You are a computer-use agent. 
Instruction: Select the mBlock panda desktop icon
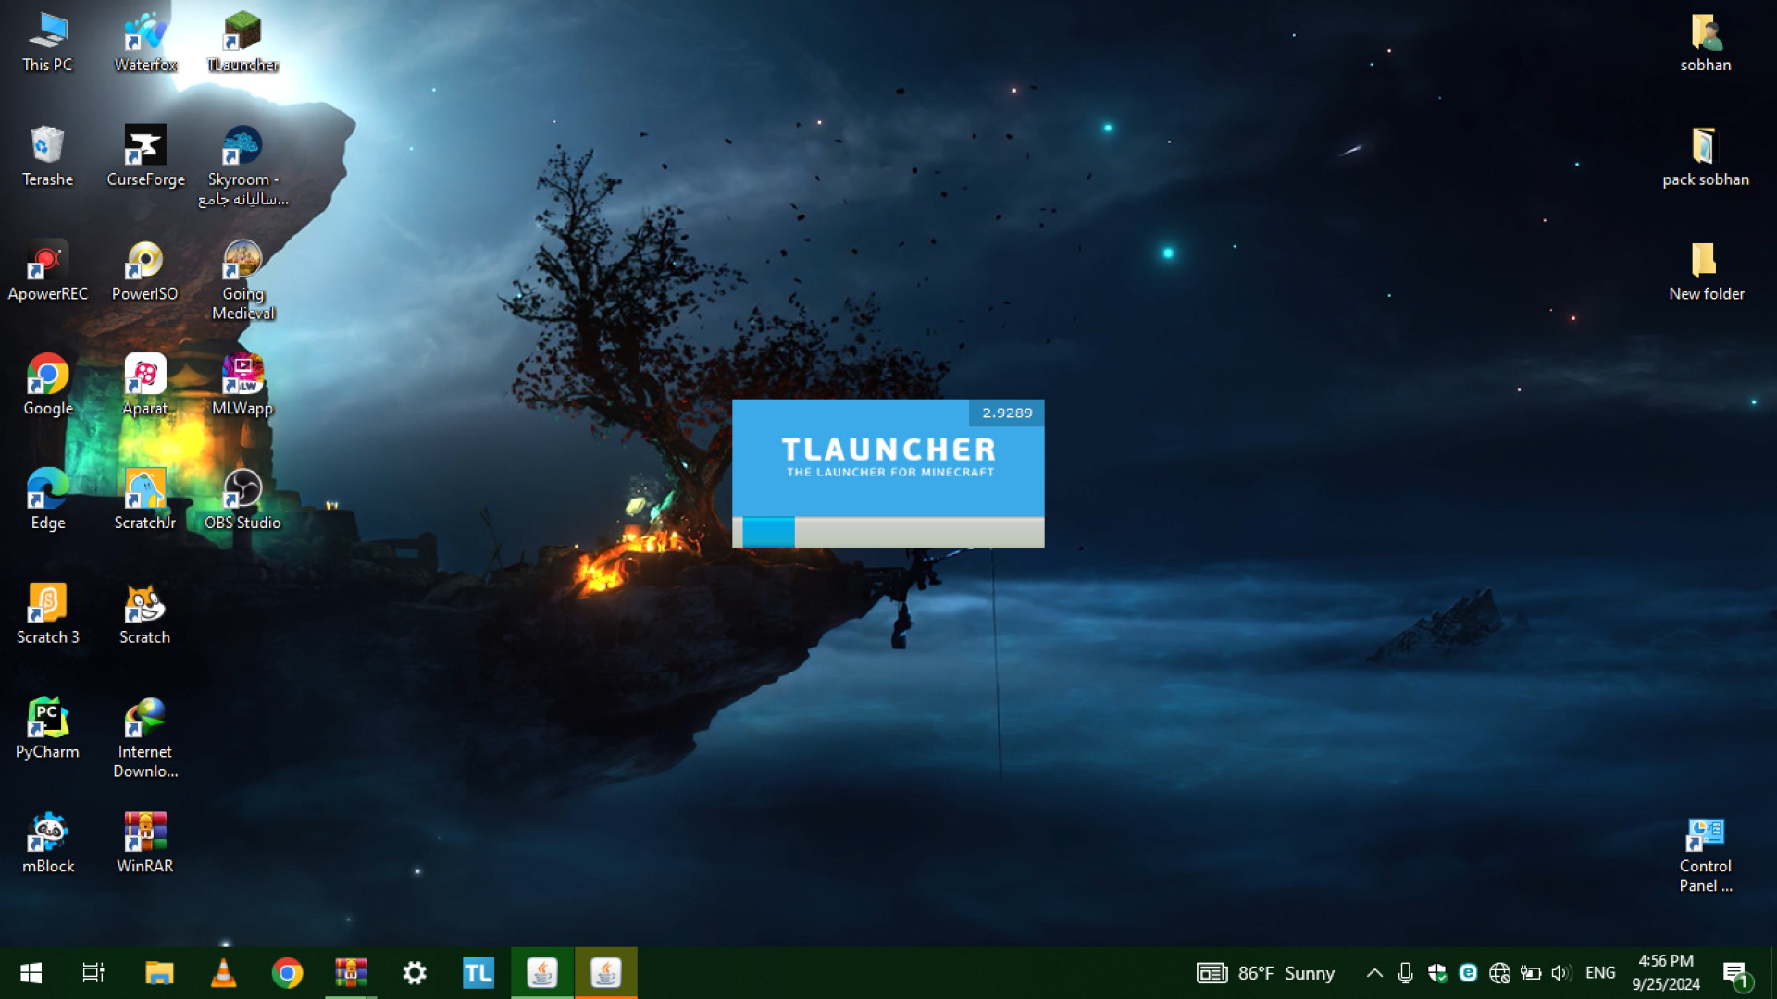[47, 844]
